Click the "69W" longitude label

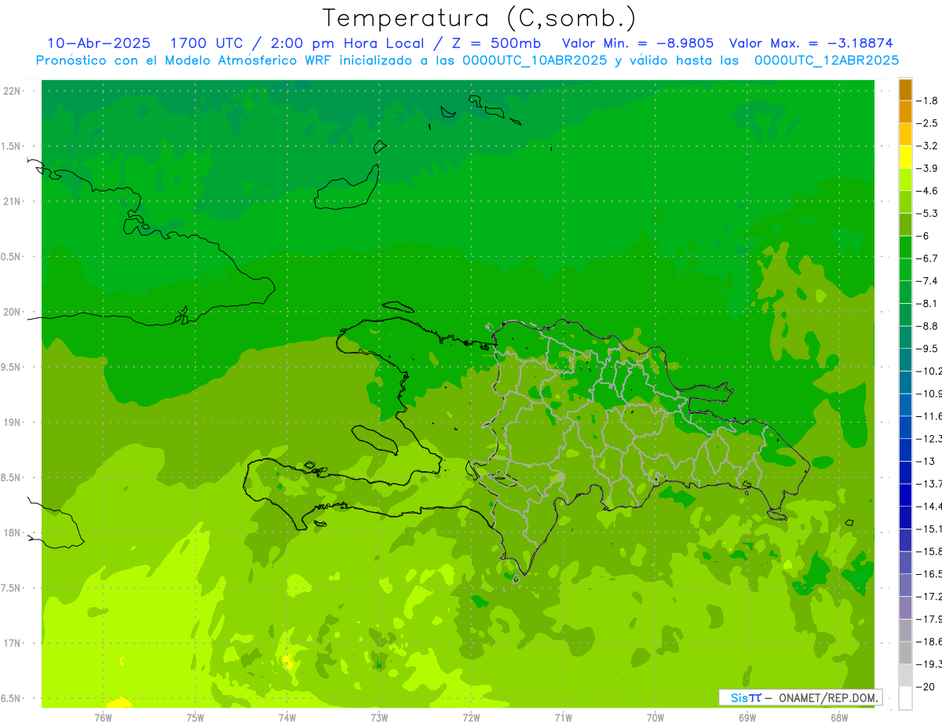(747, 718)
